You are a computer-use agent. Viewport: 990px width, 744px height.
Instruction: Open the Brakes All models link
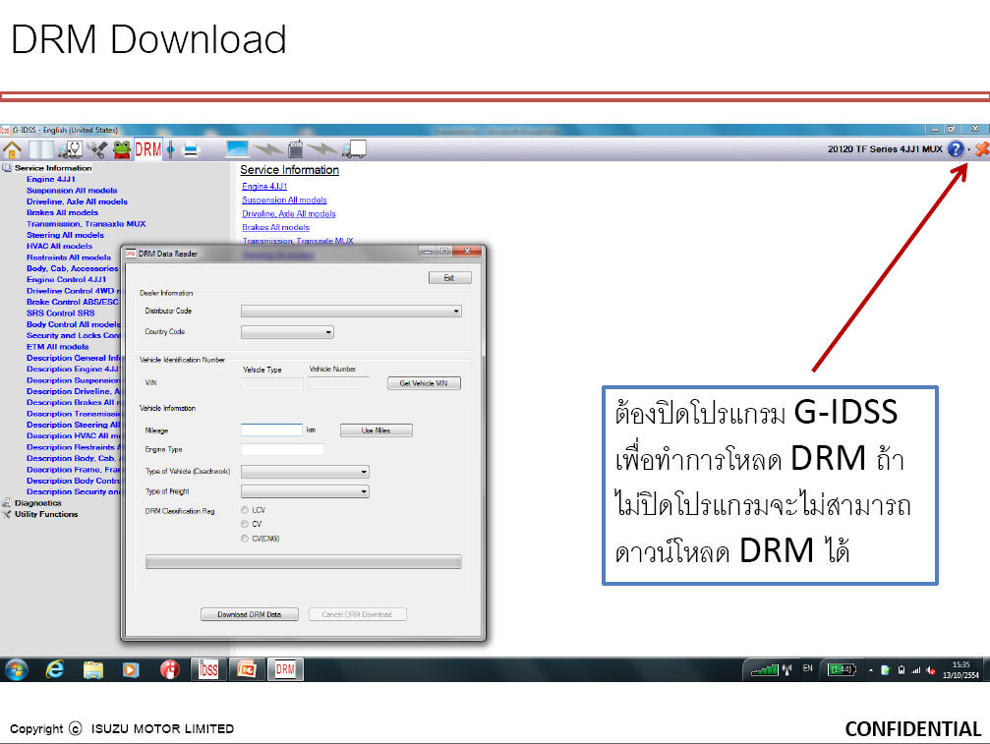coord(275,227)
